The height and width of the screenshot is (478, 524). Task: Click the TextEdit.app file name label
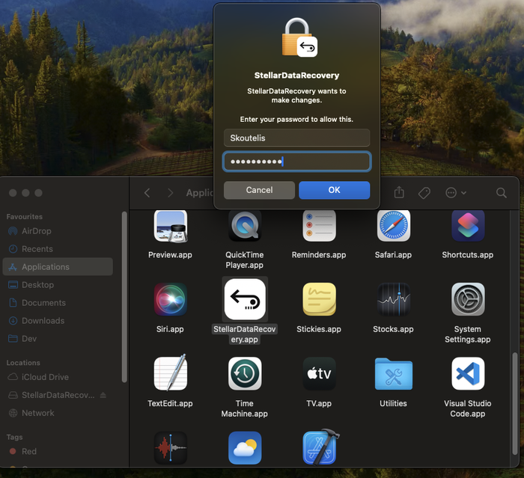tap(171, 403)
